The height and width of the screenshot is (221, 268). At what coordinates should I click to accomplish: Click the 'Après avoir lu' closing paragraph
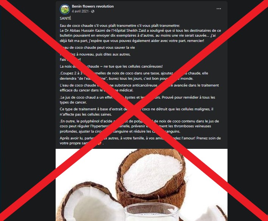140,141
